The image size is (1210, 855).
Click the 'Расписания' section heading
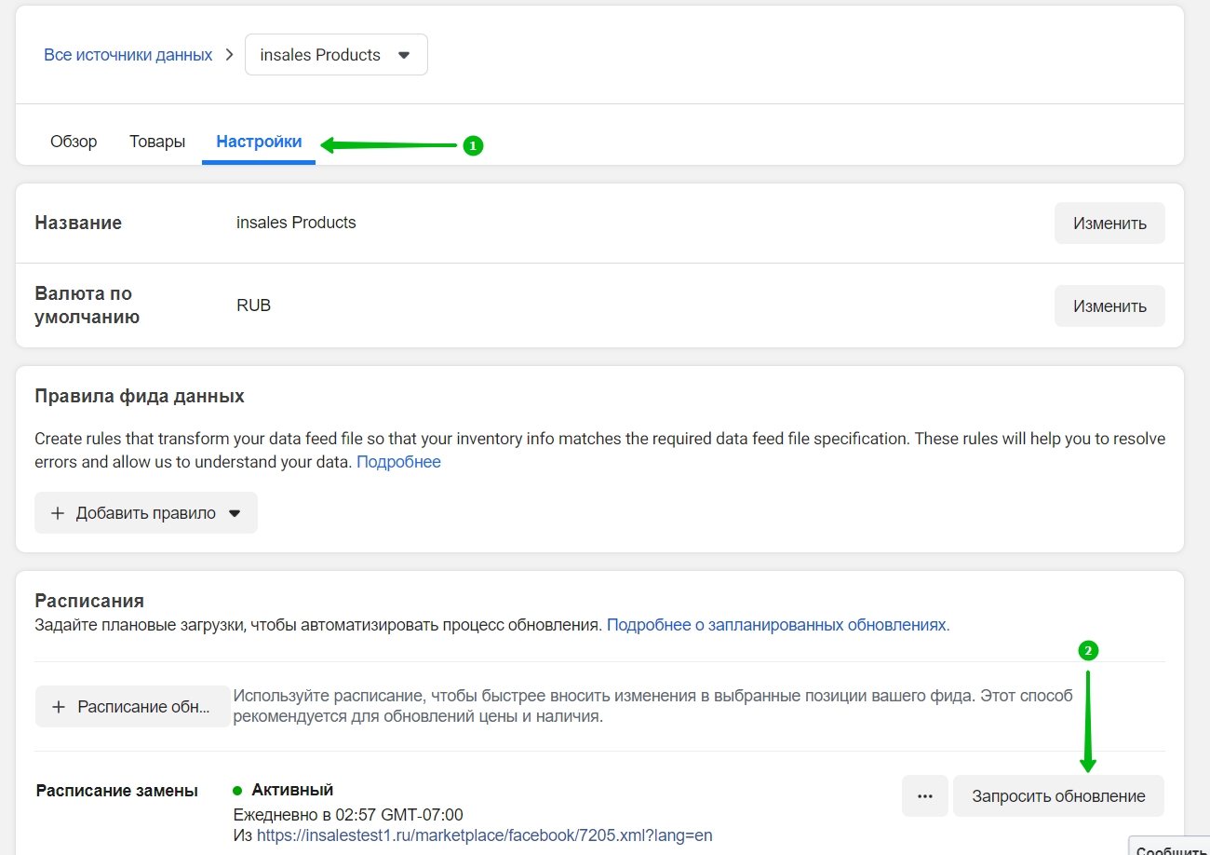coord(89,601)
